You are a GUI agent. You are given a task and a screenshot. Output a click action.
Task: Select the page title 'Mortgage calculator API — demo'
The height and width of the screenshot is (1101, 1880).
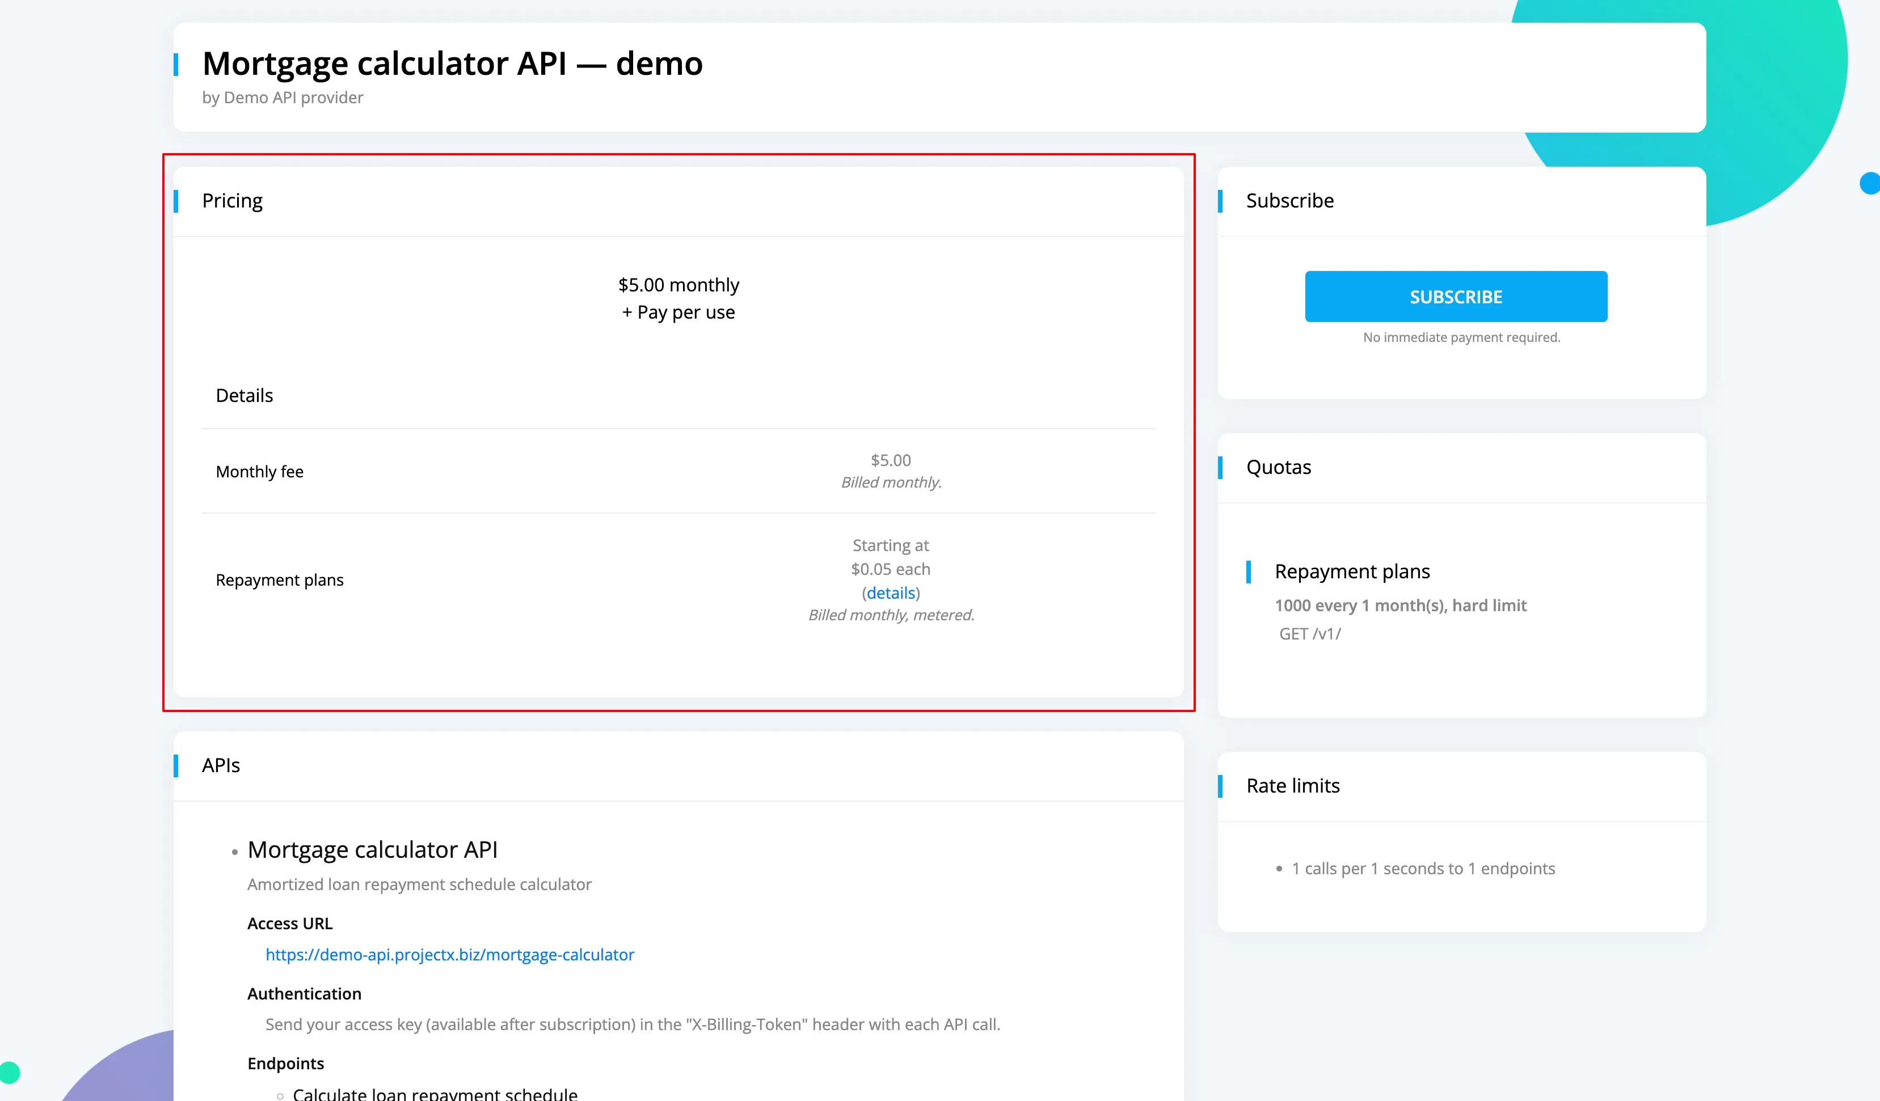point(452,64)
